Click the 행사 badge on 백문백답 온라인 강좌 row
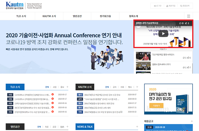 (x=80, y=95)
